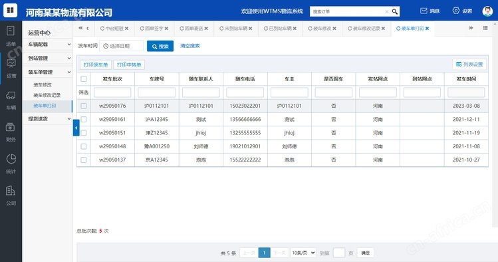
Task: Jump tabs forward with double-right arrow
Action: coord(471,28)
